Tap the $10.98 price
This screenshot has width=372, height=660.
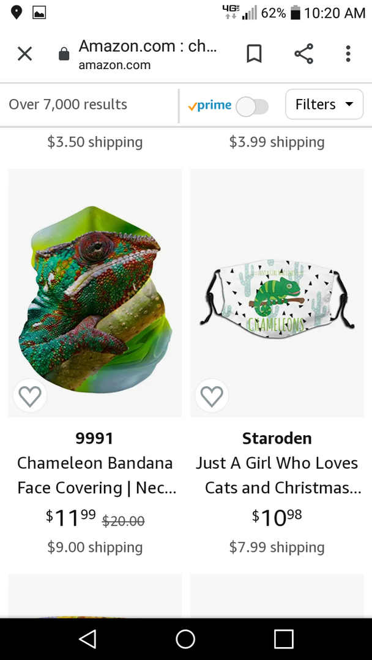point(277,518)
